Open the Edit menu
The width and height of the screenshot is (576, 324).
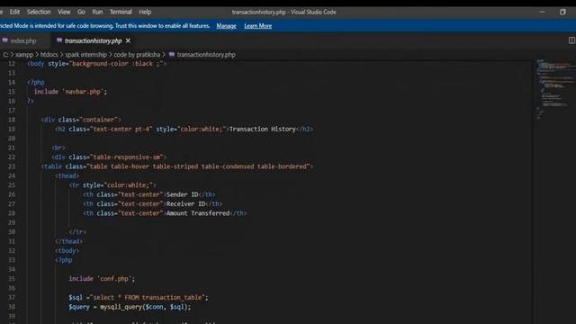[14, 12]
